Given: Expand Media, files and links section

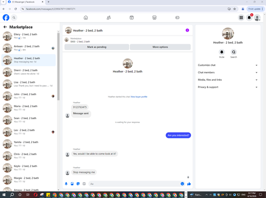Looking at the screenshot, I should coord(228,80).
